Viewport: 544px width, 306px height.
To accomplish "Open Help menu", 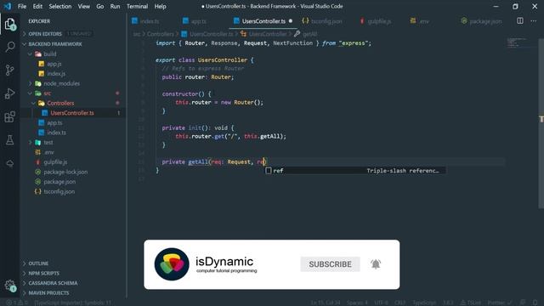I will pos(160,6).
